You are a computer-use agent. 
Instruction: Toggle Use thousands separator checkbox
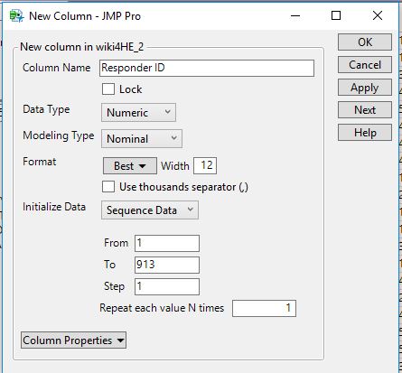click(108, 187)
